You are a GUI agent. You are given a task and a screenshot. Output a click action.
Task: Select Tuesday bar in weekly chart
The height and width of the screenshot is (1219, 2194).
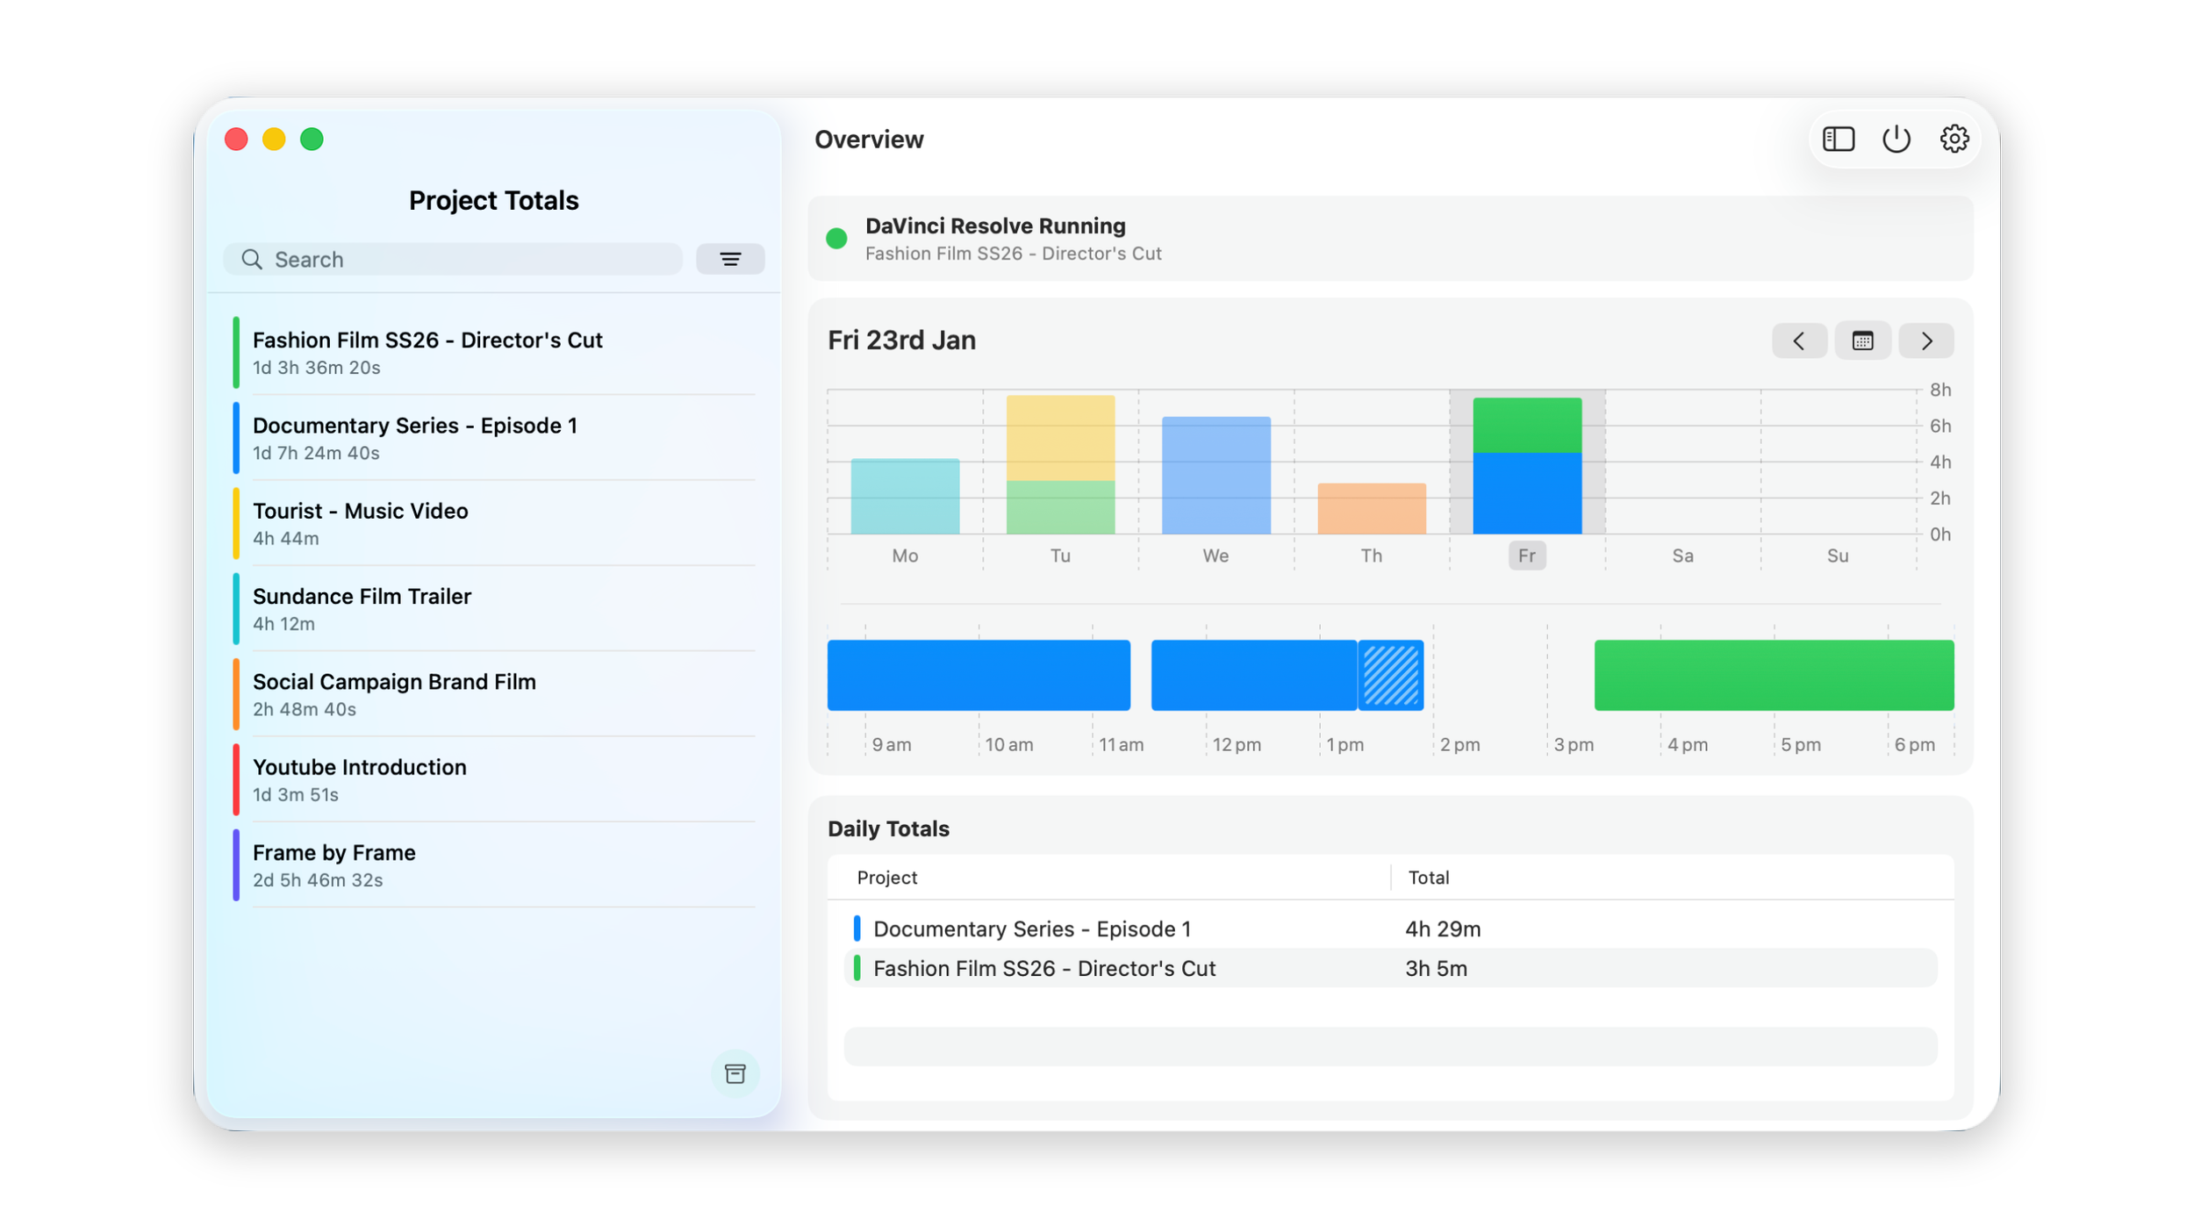click(x=1060, y=465)
